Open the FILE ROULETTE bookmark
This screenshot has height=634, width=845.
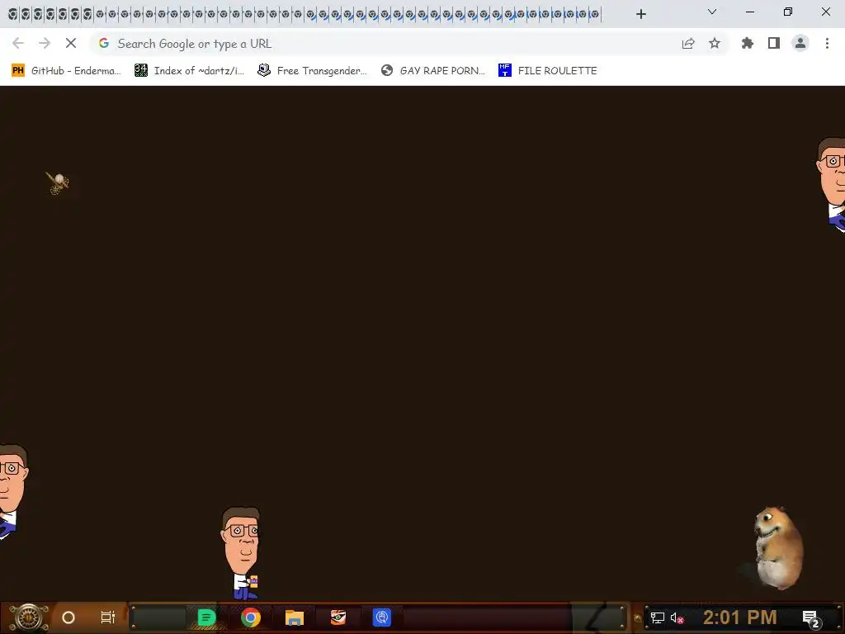548,71
